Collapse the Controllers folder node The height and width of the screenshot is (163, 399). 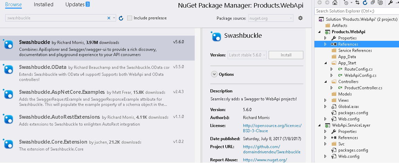[325, 82]
